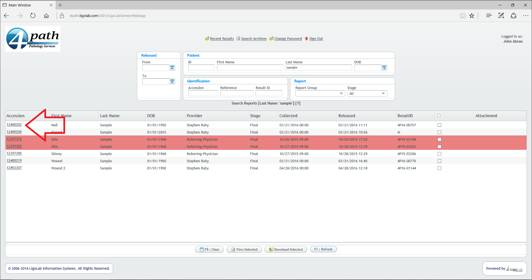Open accession link 12397395
This screenshot has width=532, height=280.
pos(14,153)
